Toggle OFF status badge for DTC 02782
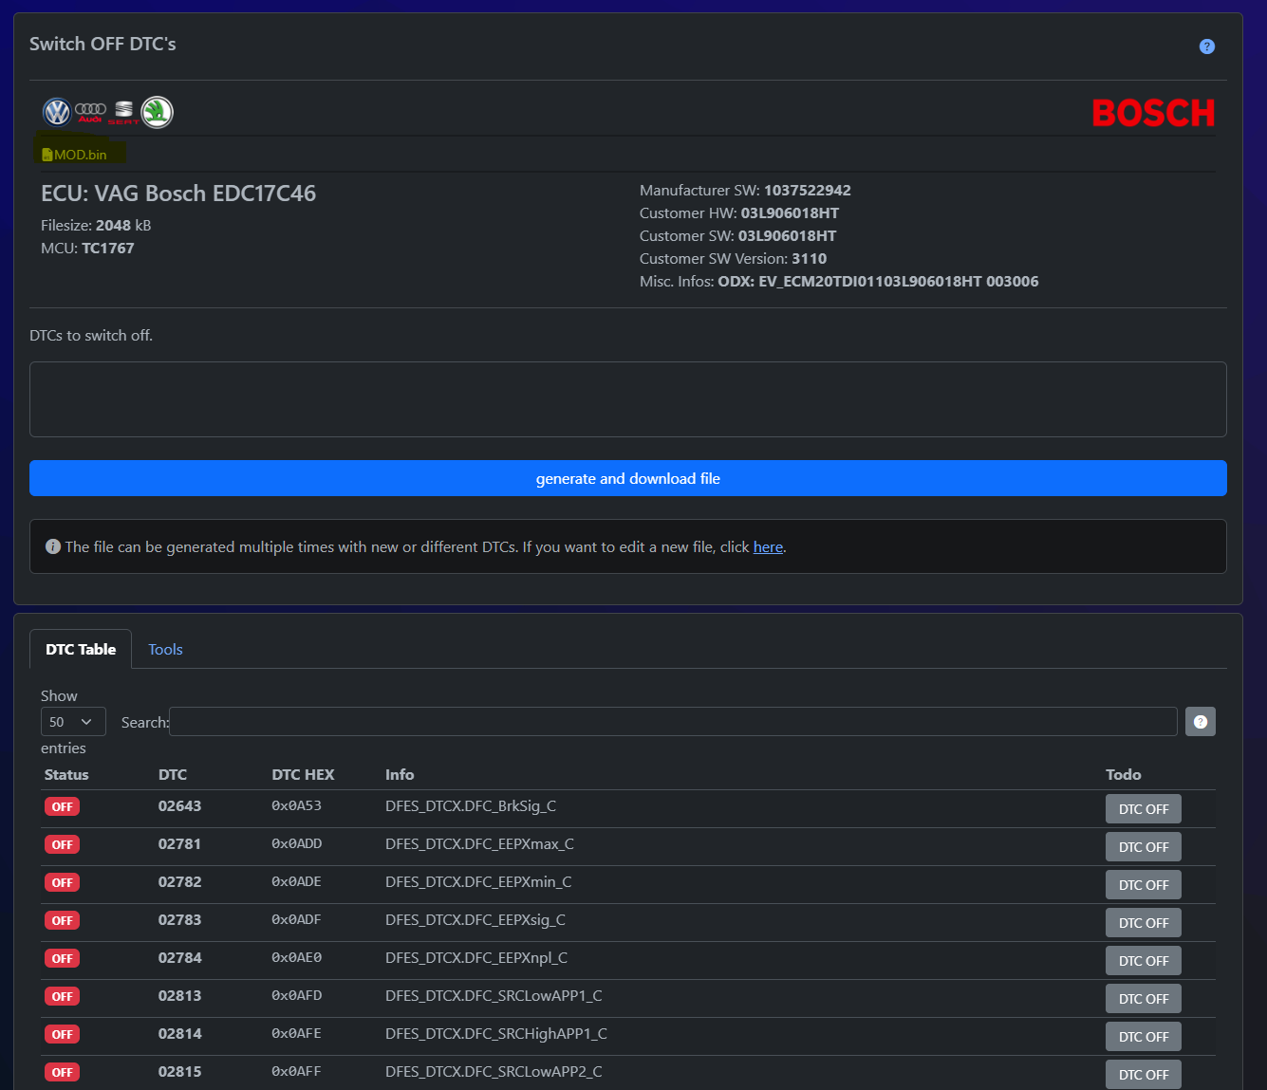Viewport: 1267px width, 1090px height. 62,882
